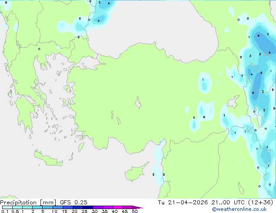Viewport: 276px width, 213px height.
Task: Click the arrow tip past 50 on legend
Action: (138, 207)
